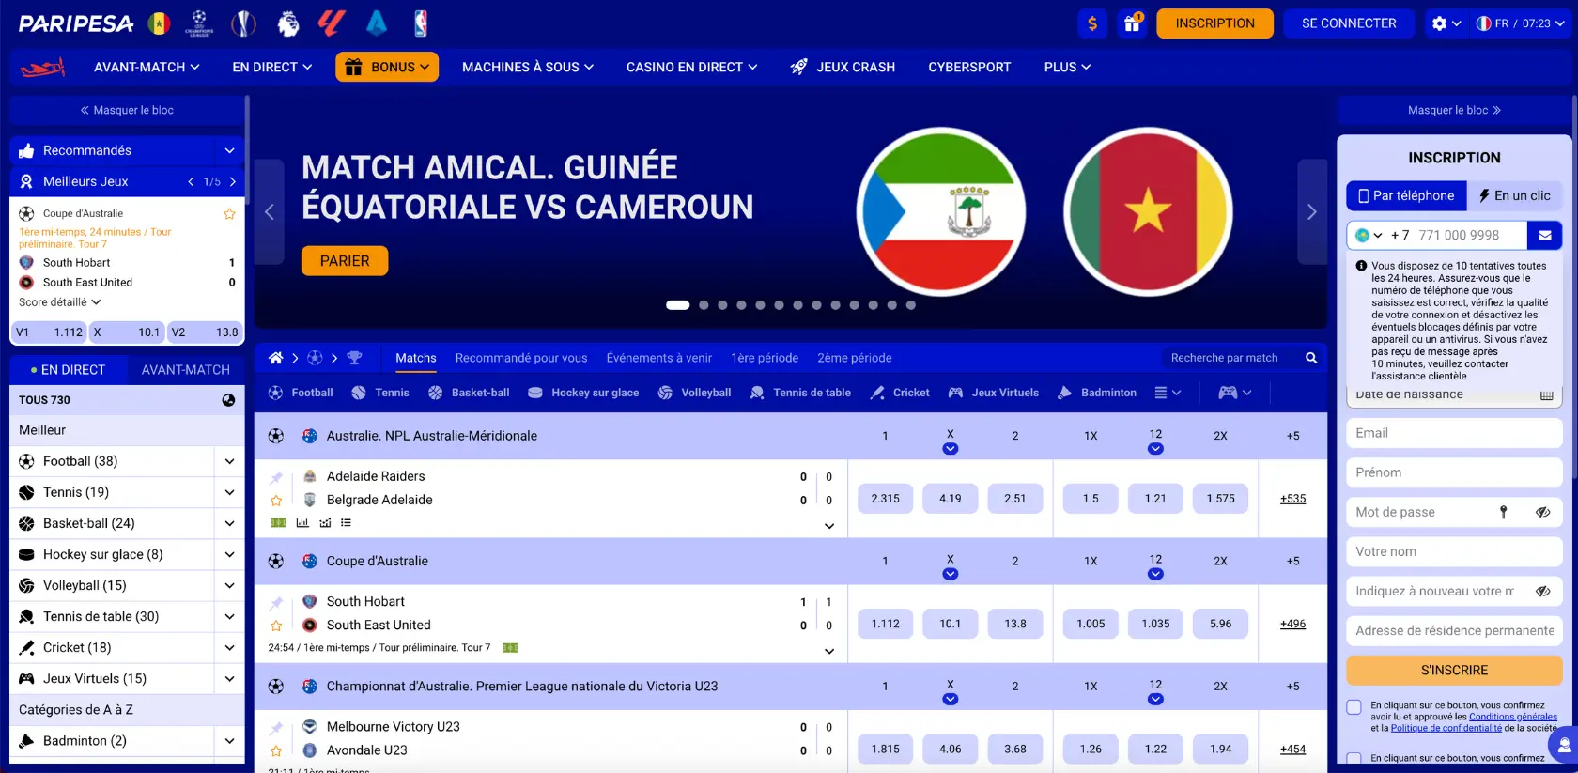
Task: Open settings gear dropdown
Action: pyautogui.click(x=1446, y=23)
